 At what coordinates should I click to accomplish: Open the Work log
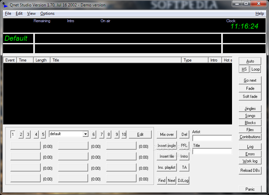click(250, 161)
